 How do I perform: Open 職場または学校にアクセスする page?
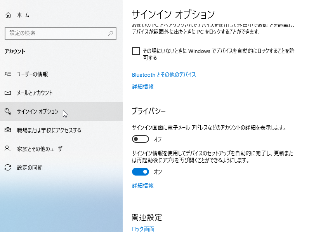pyautogui.click(x=61, y=130)
